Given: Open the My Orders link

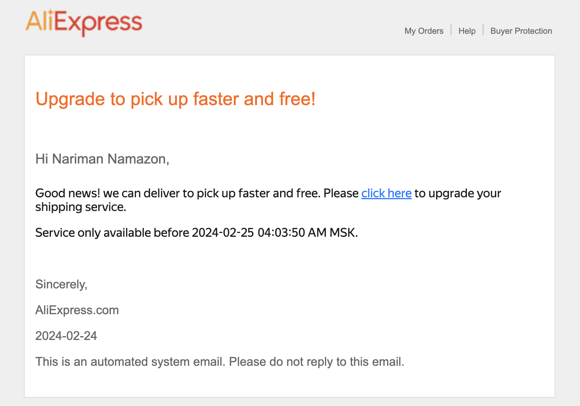Looking at the screenshot, I should tap(424, 31).
